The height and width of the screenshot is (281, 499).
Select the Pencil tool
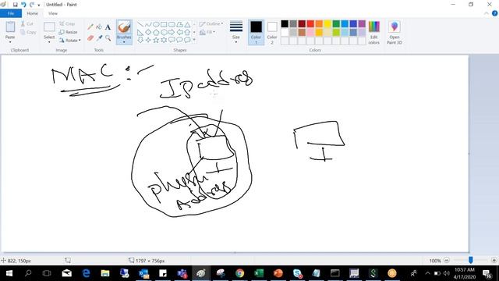pyautogui.click(x=90, y=27)
